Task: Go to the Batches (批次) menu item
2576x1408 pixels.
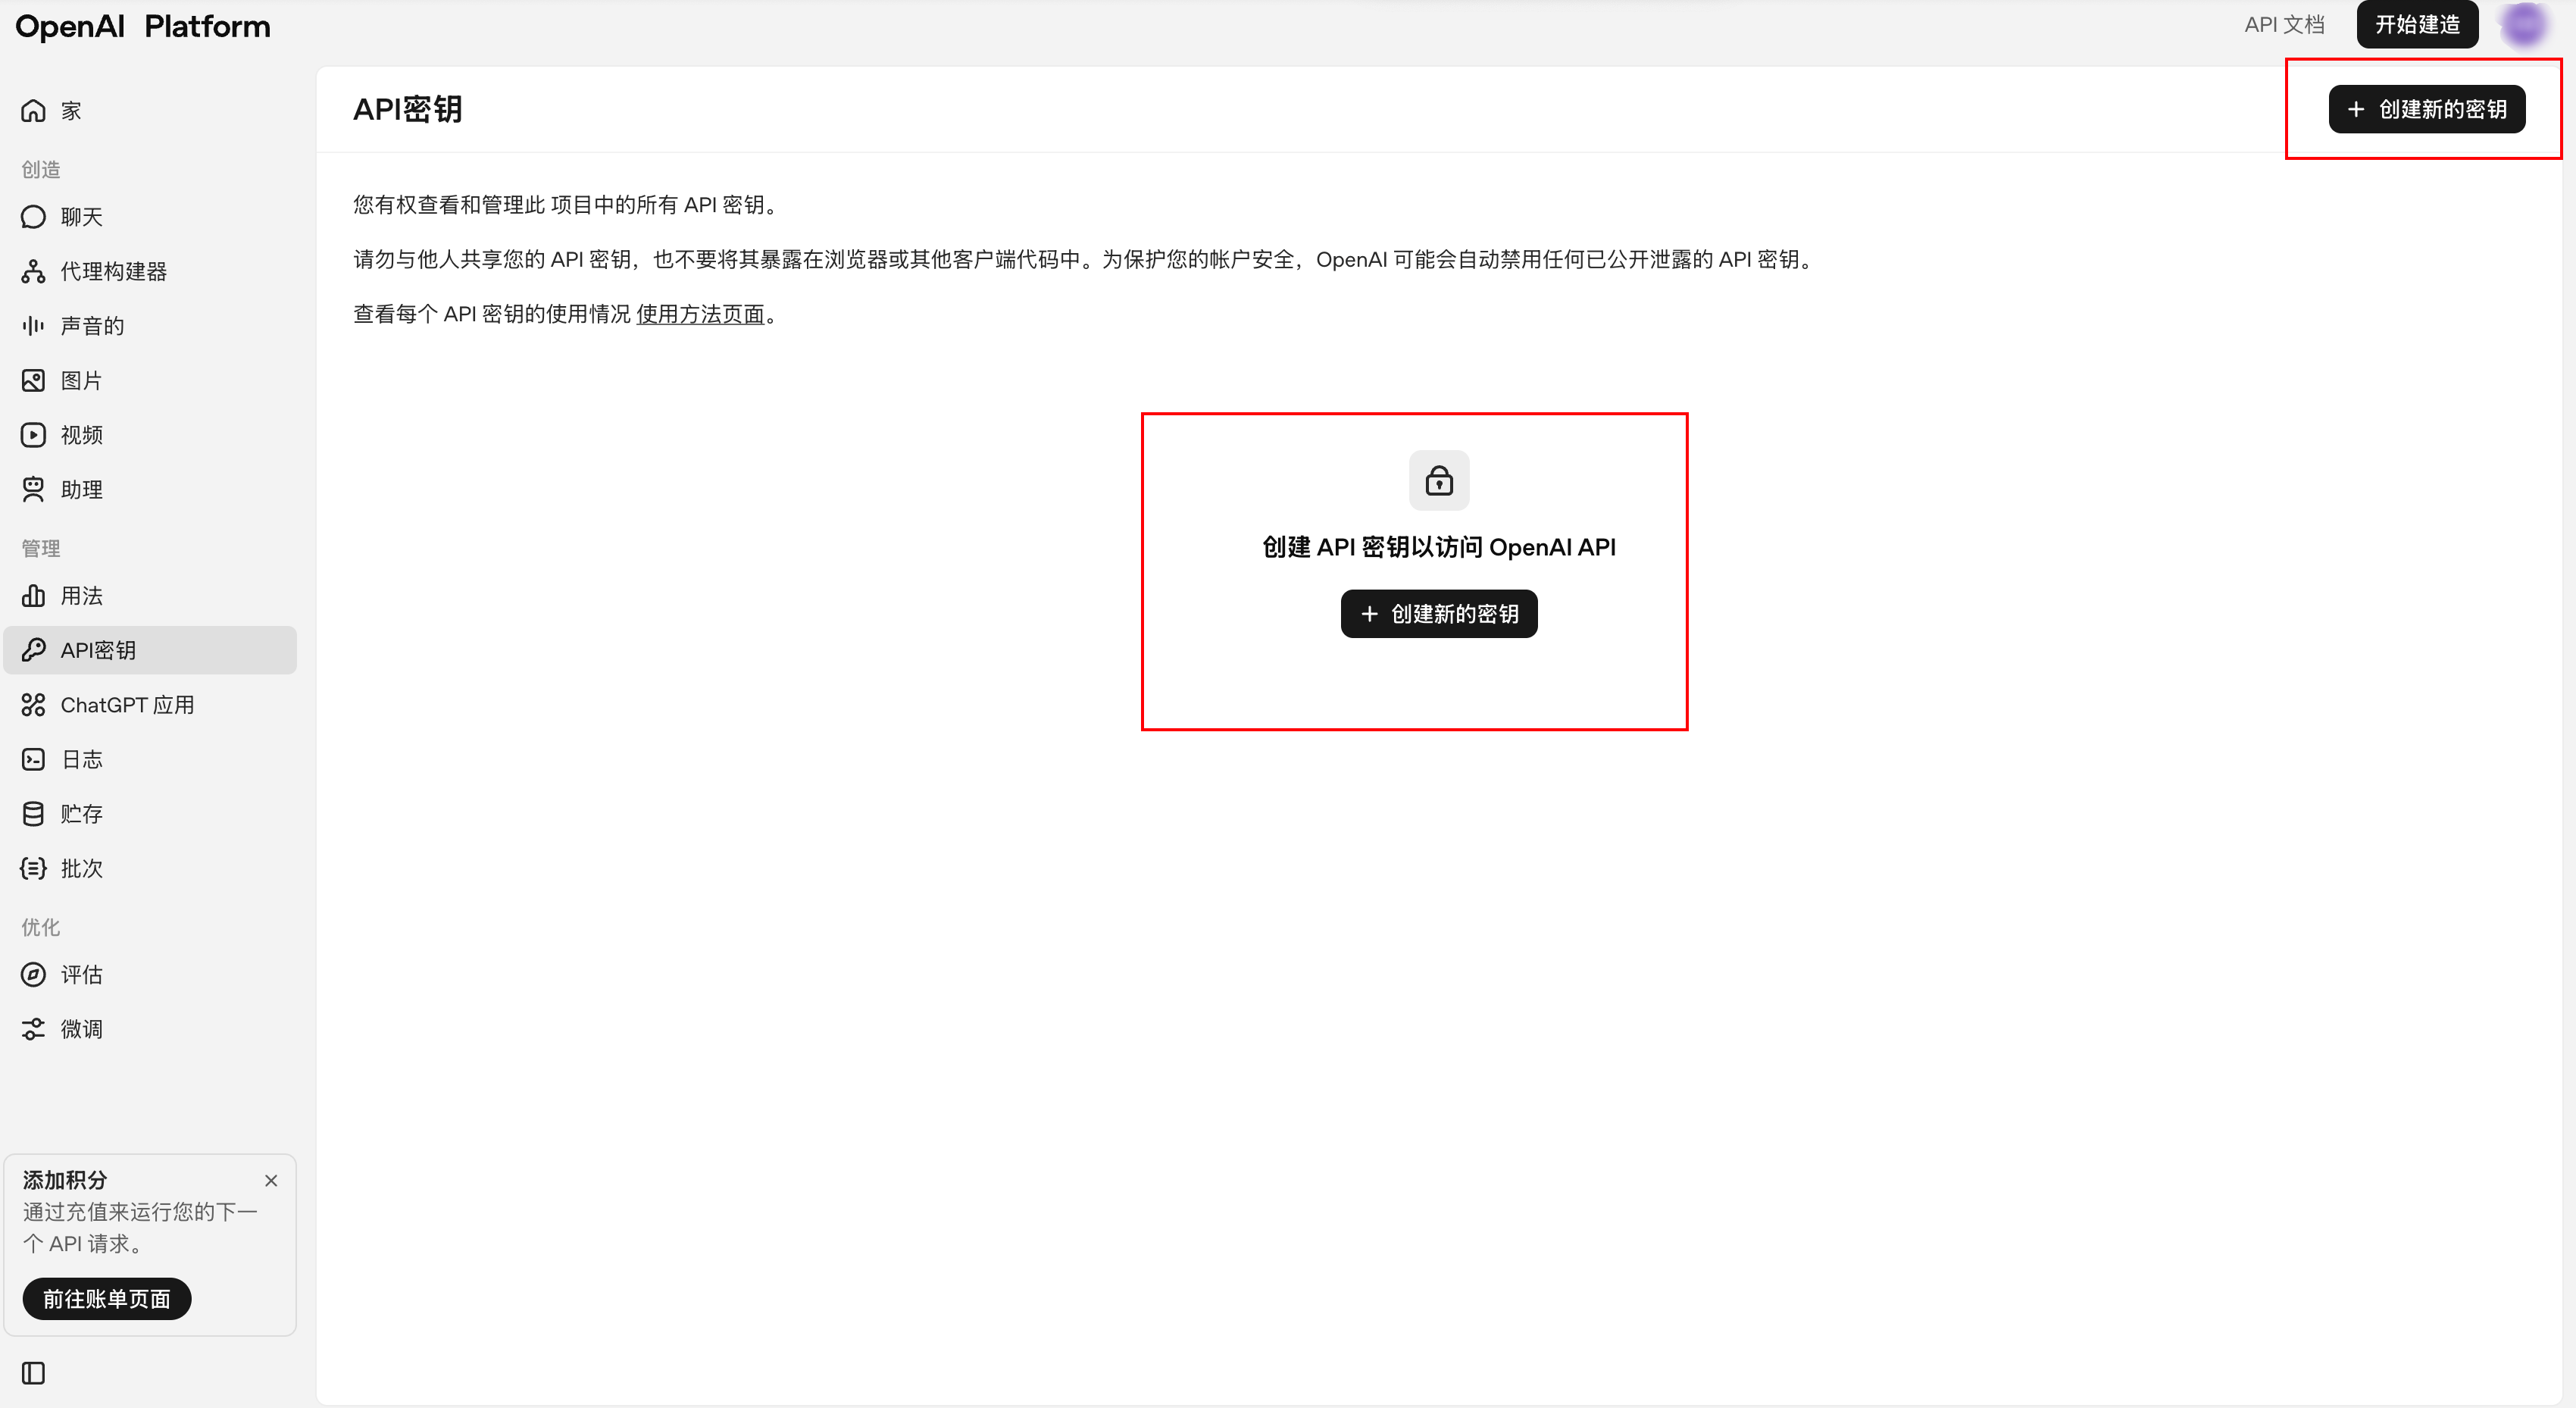Action: tap(82, 868)
